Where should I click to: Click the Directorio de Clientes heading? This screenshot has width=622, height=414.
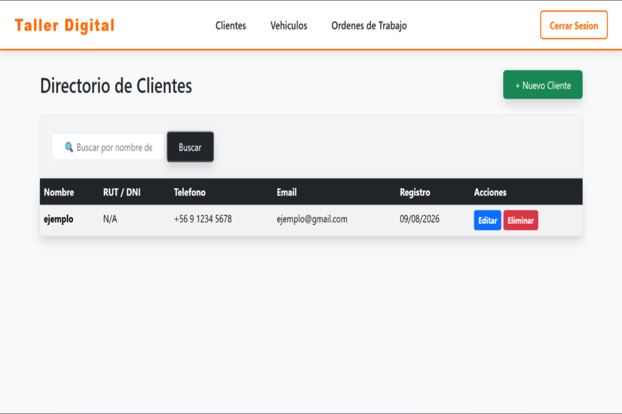pos(116,85)
